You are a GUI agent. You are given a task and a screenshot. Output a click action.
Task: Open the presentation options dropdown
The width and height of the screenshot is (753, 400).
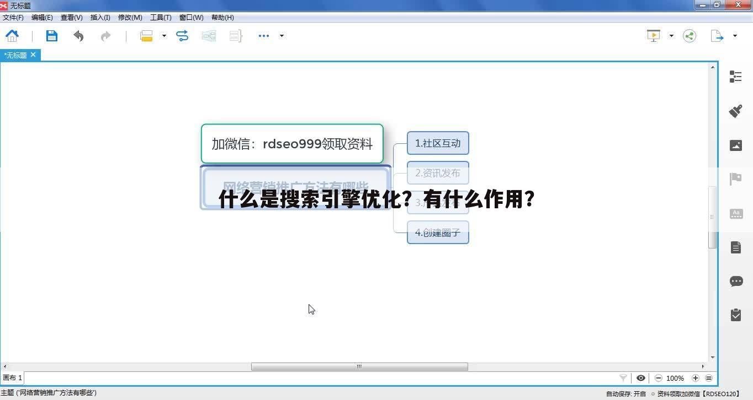click(671, 36)
